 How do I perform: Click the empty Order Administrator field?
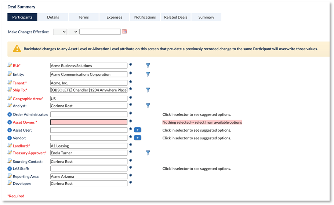(x=89, y=114)
